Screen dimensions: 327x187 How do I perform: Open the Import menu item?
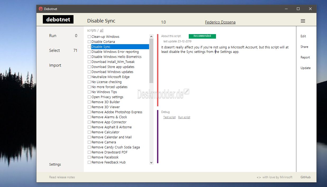55,65
